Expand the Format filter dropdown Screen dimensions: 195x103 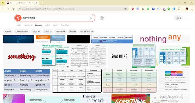click(x=61, y=32)
